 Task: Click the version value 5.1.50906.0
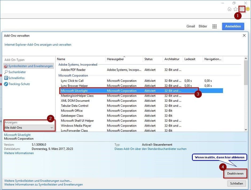(39, 145)
